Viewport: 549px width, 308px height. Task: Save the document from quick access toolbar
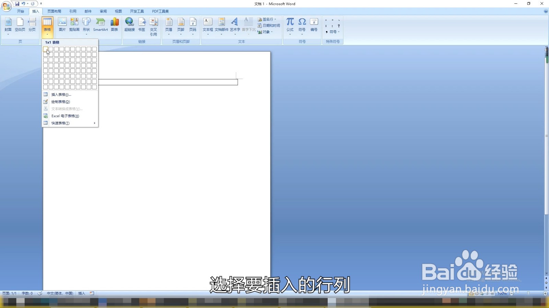(x=17, y=4)
